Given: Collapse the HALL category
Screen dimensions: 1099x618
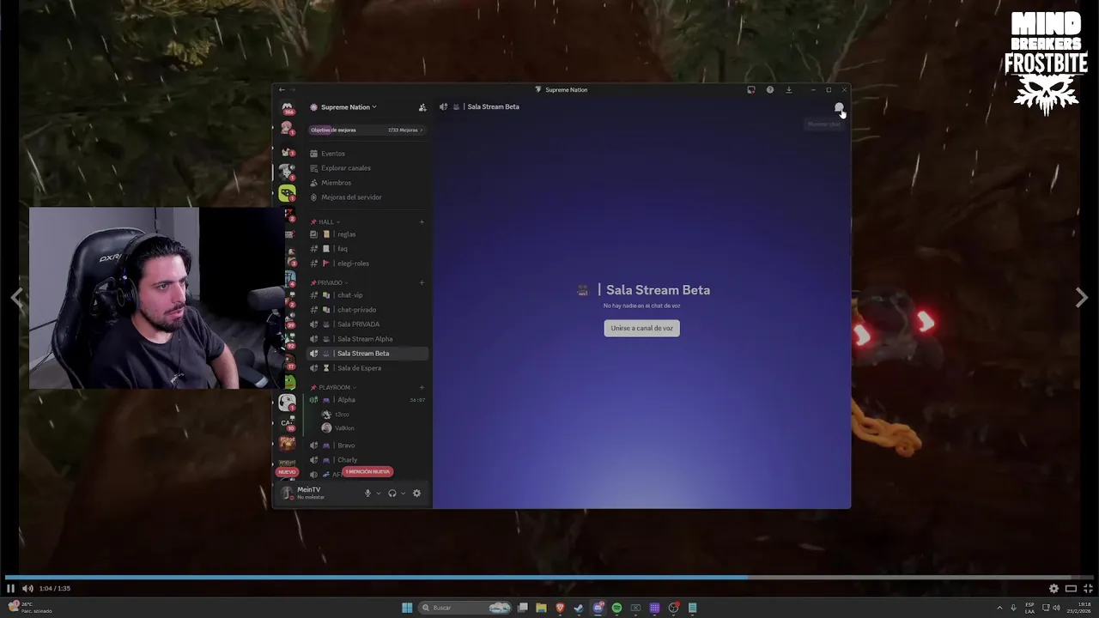Looking at the screenshot, I should click(326, 222).
